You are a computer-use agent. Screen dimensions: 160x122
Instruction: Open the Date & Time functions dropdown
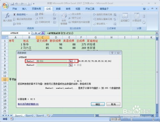pos(44,22)
